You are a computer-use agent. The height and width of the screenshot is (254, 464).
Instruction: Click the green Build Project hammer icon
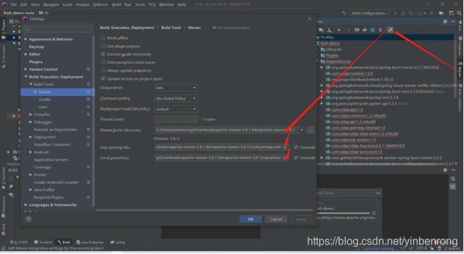pos(343,13)
